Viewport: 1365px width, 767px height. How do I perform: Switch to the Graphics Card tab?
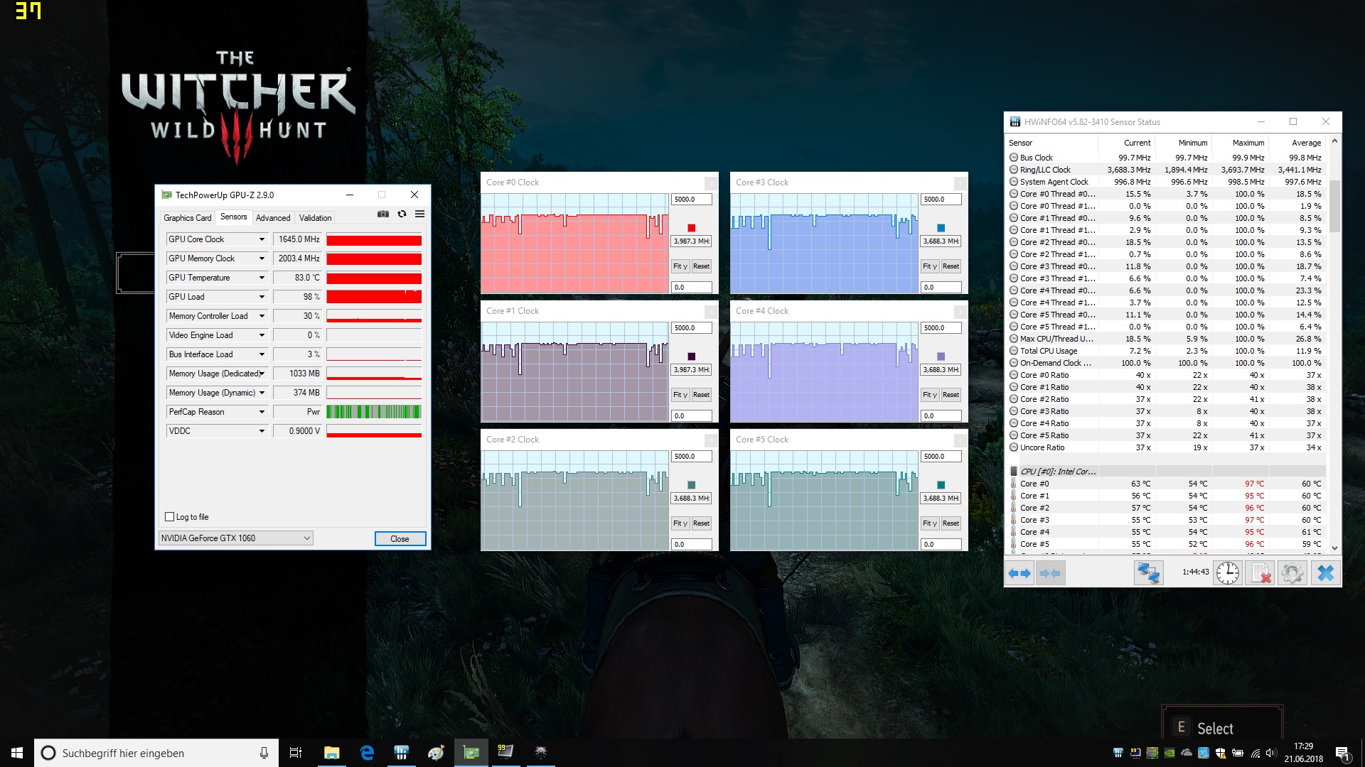click(187, 218)
